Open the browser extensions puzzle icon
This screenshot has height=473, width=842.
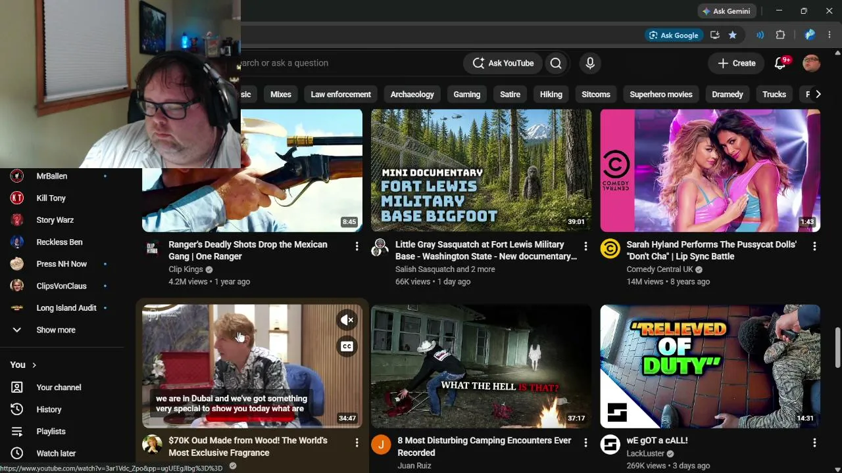pyautogui.click(x=781, y=35)
